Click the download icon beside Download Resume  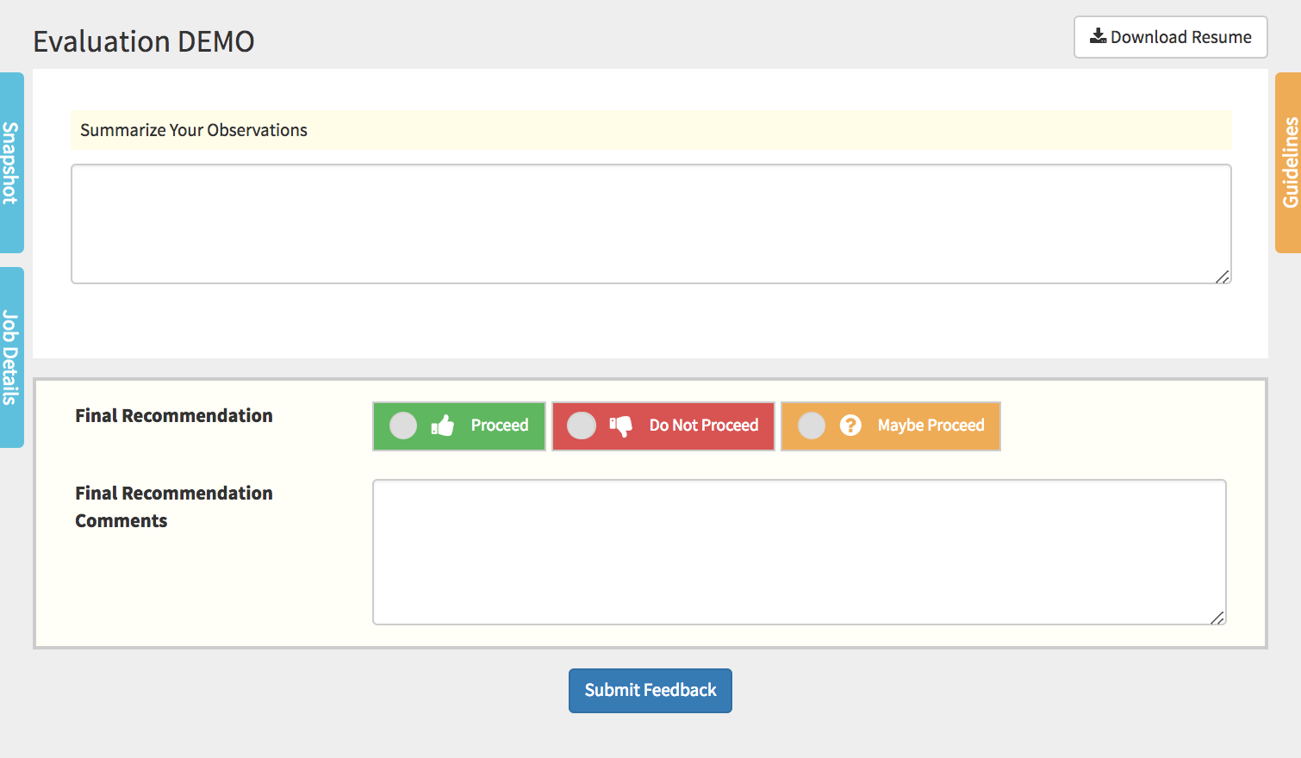tap(1098, 36)
